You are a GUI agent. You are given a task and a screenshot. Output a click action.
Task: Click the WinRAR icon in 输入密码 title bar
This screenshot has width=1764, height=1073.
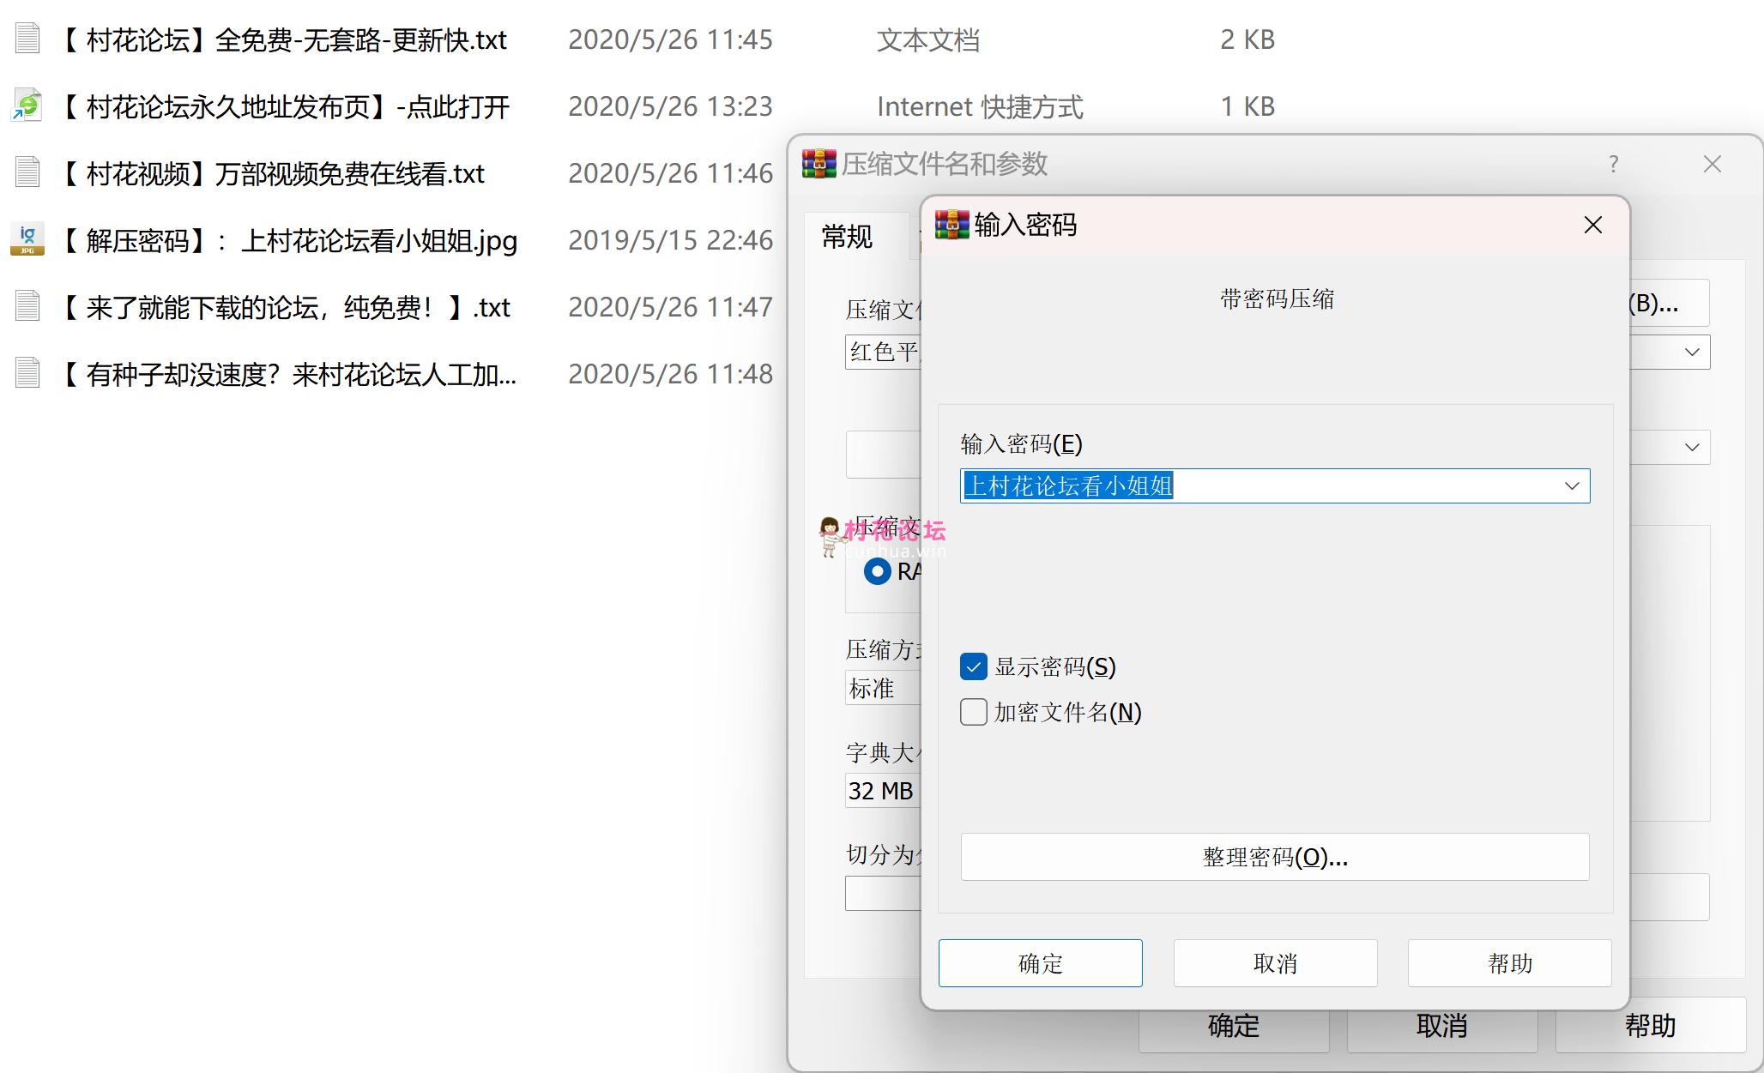coord(951,225)
